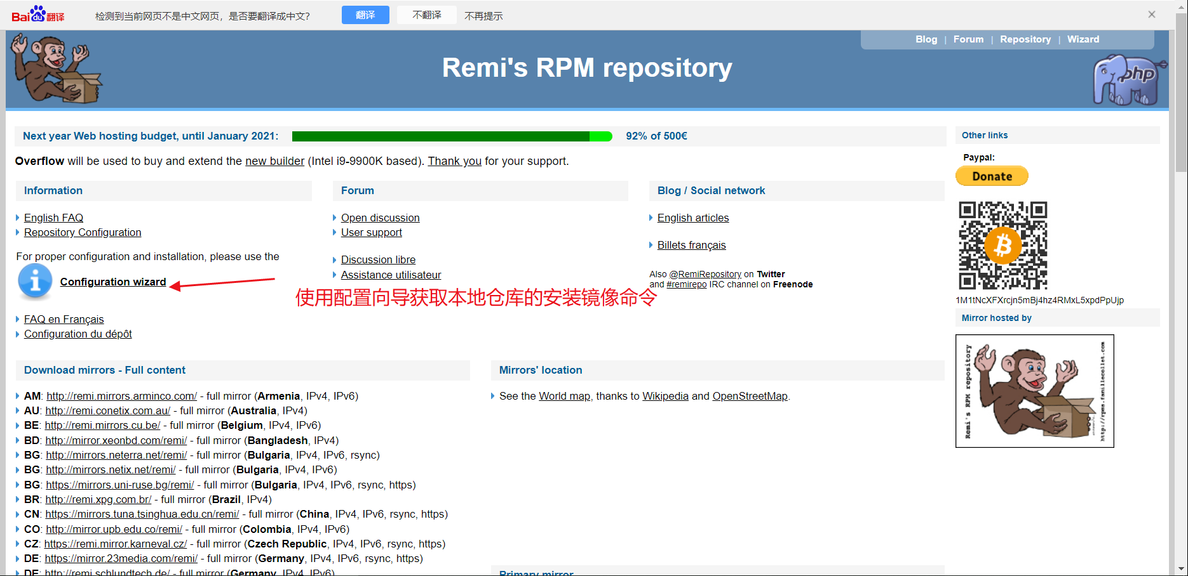Image resolution: width=1188 pixels, height=576 pixels.
Task: Click the scrollbar up arrow
Action: 1181,6
